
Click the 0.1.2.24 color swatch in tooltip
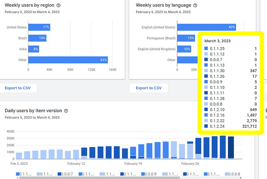pyautogui.click(x=206, y=126)
